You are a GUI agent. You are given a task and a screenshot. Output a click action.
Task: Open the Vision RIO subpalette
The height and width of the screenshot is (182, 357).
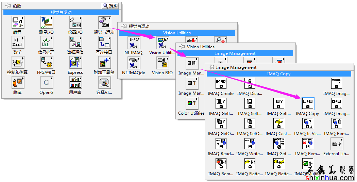(x=163, y=63)
